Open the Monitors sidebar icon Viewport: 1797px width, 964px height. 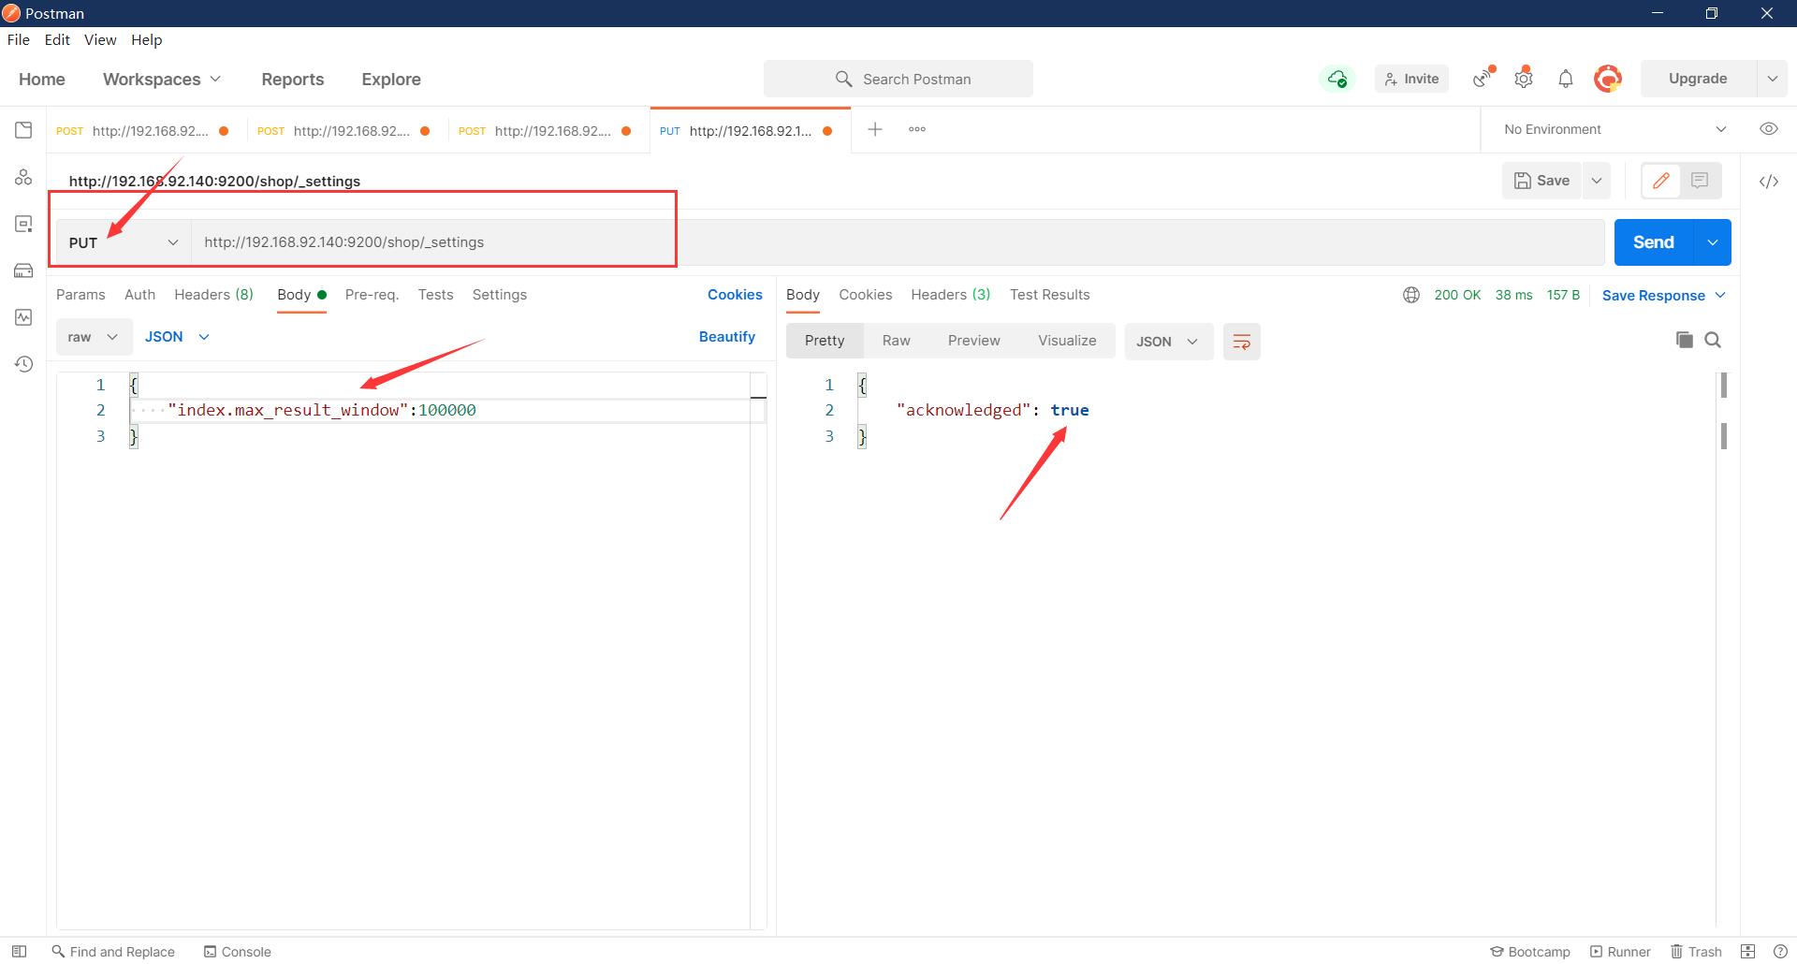click(23, 317)
